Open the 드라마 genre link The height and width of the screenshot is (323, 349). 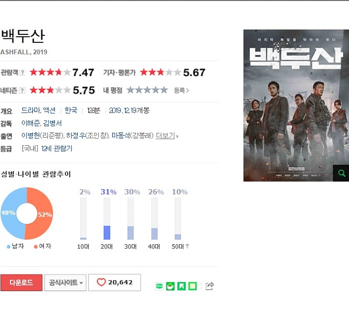click(31, 110)
